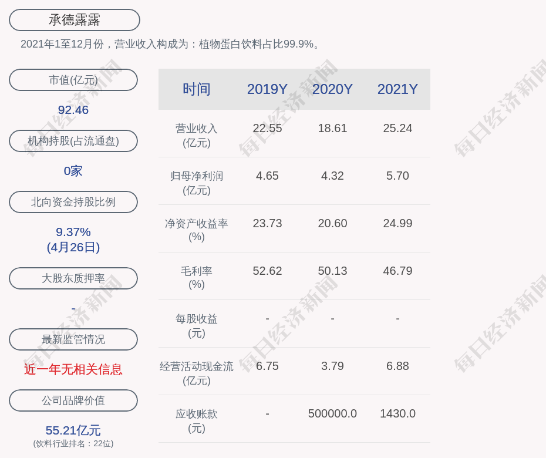Select 2019Y net profit 4.65
The image size is (546, 458).
point(267,176)
